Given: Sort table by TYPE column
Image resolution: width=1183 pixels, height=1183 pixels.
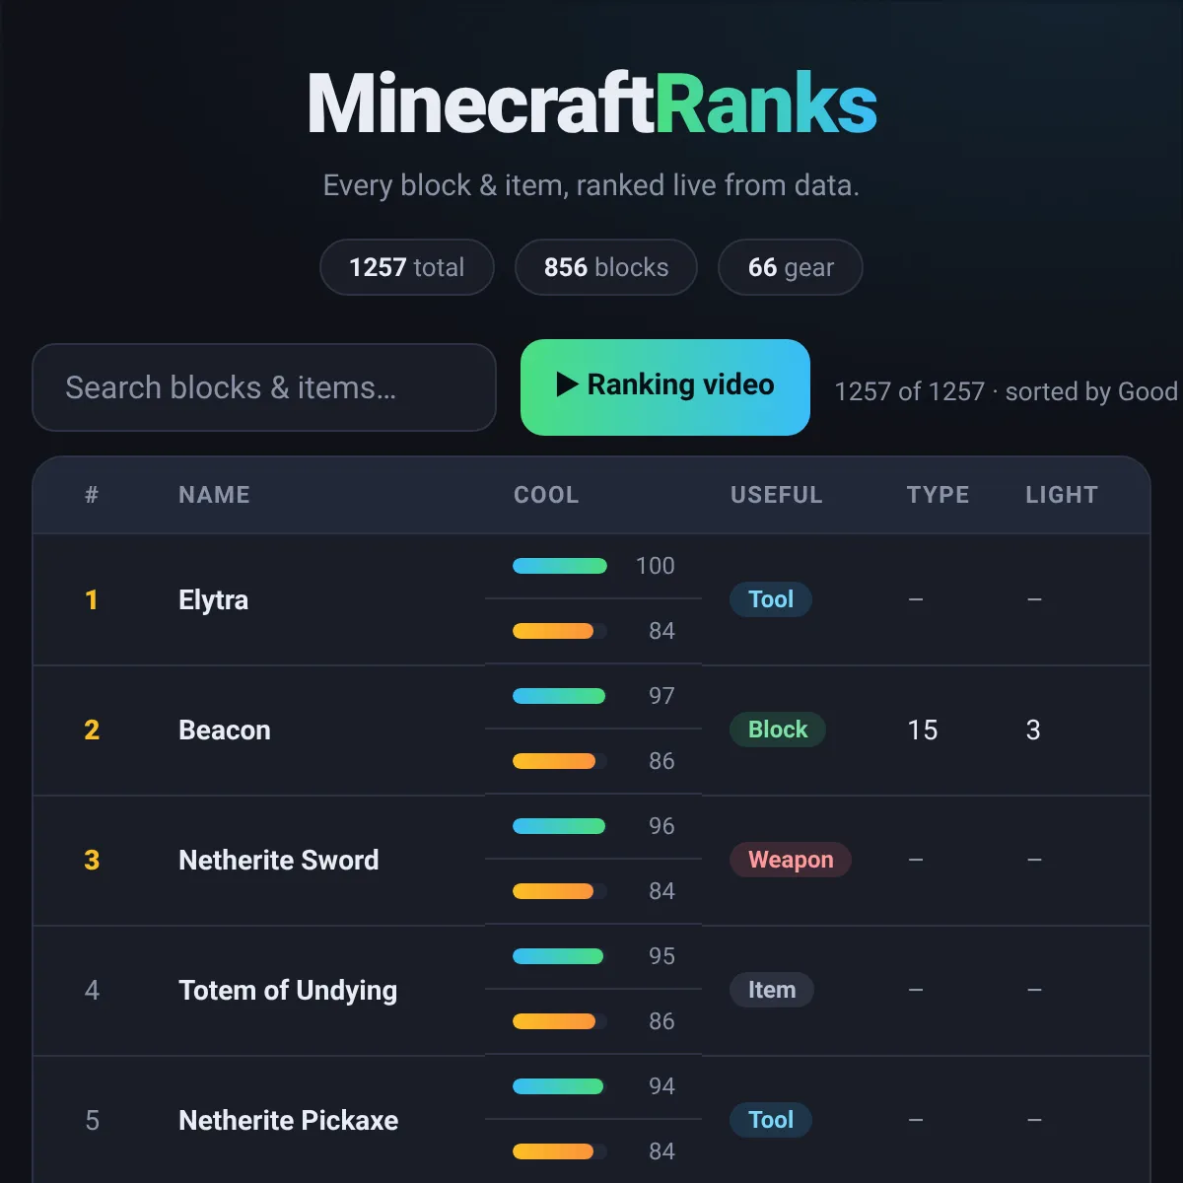Looking at the screenshot, I should 938,495.
